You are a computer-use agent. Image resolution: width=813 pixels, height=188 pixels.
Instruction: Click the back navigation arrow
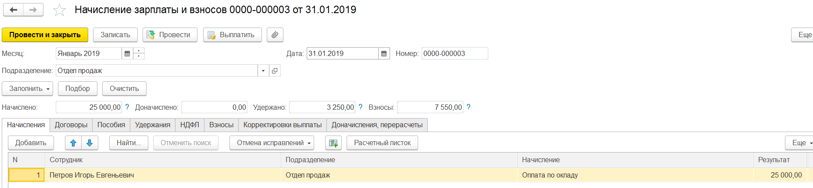[14, 10]
